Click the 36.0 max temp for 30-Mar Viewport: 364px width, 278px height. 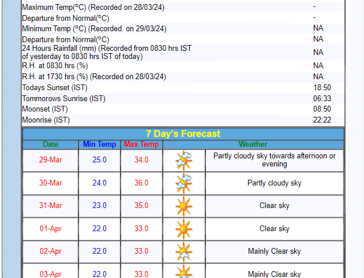141,183
